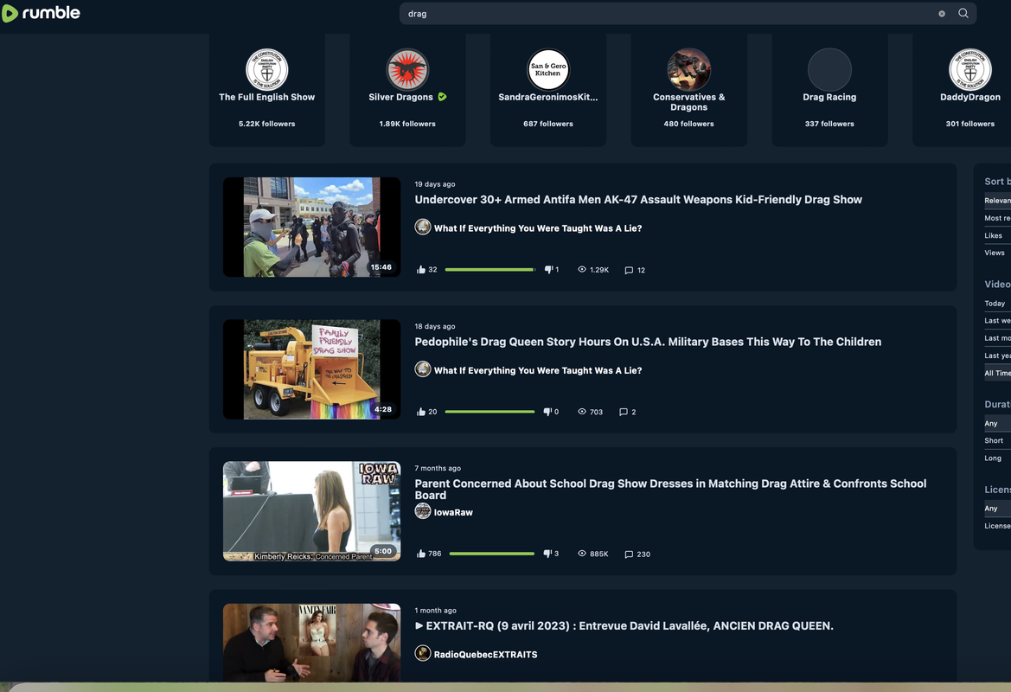This screenshot has width=1011, height=692.
Task: Open the IowaRaw channel avatar
Action: (422, 511)
